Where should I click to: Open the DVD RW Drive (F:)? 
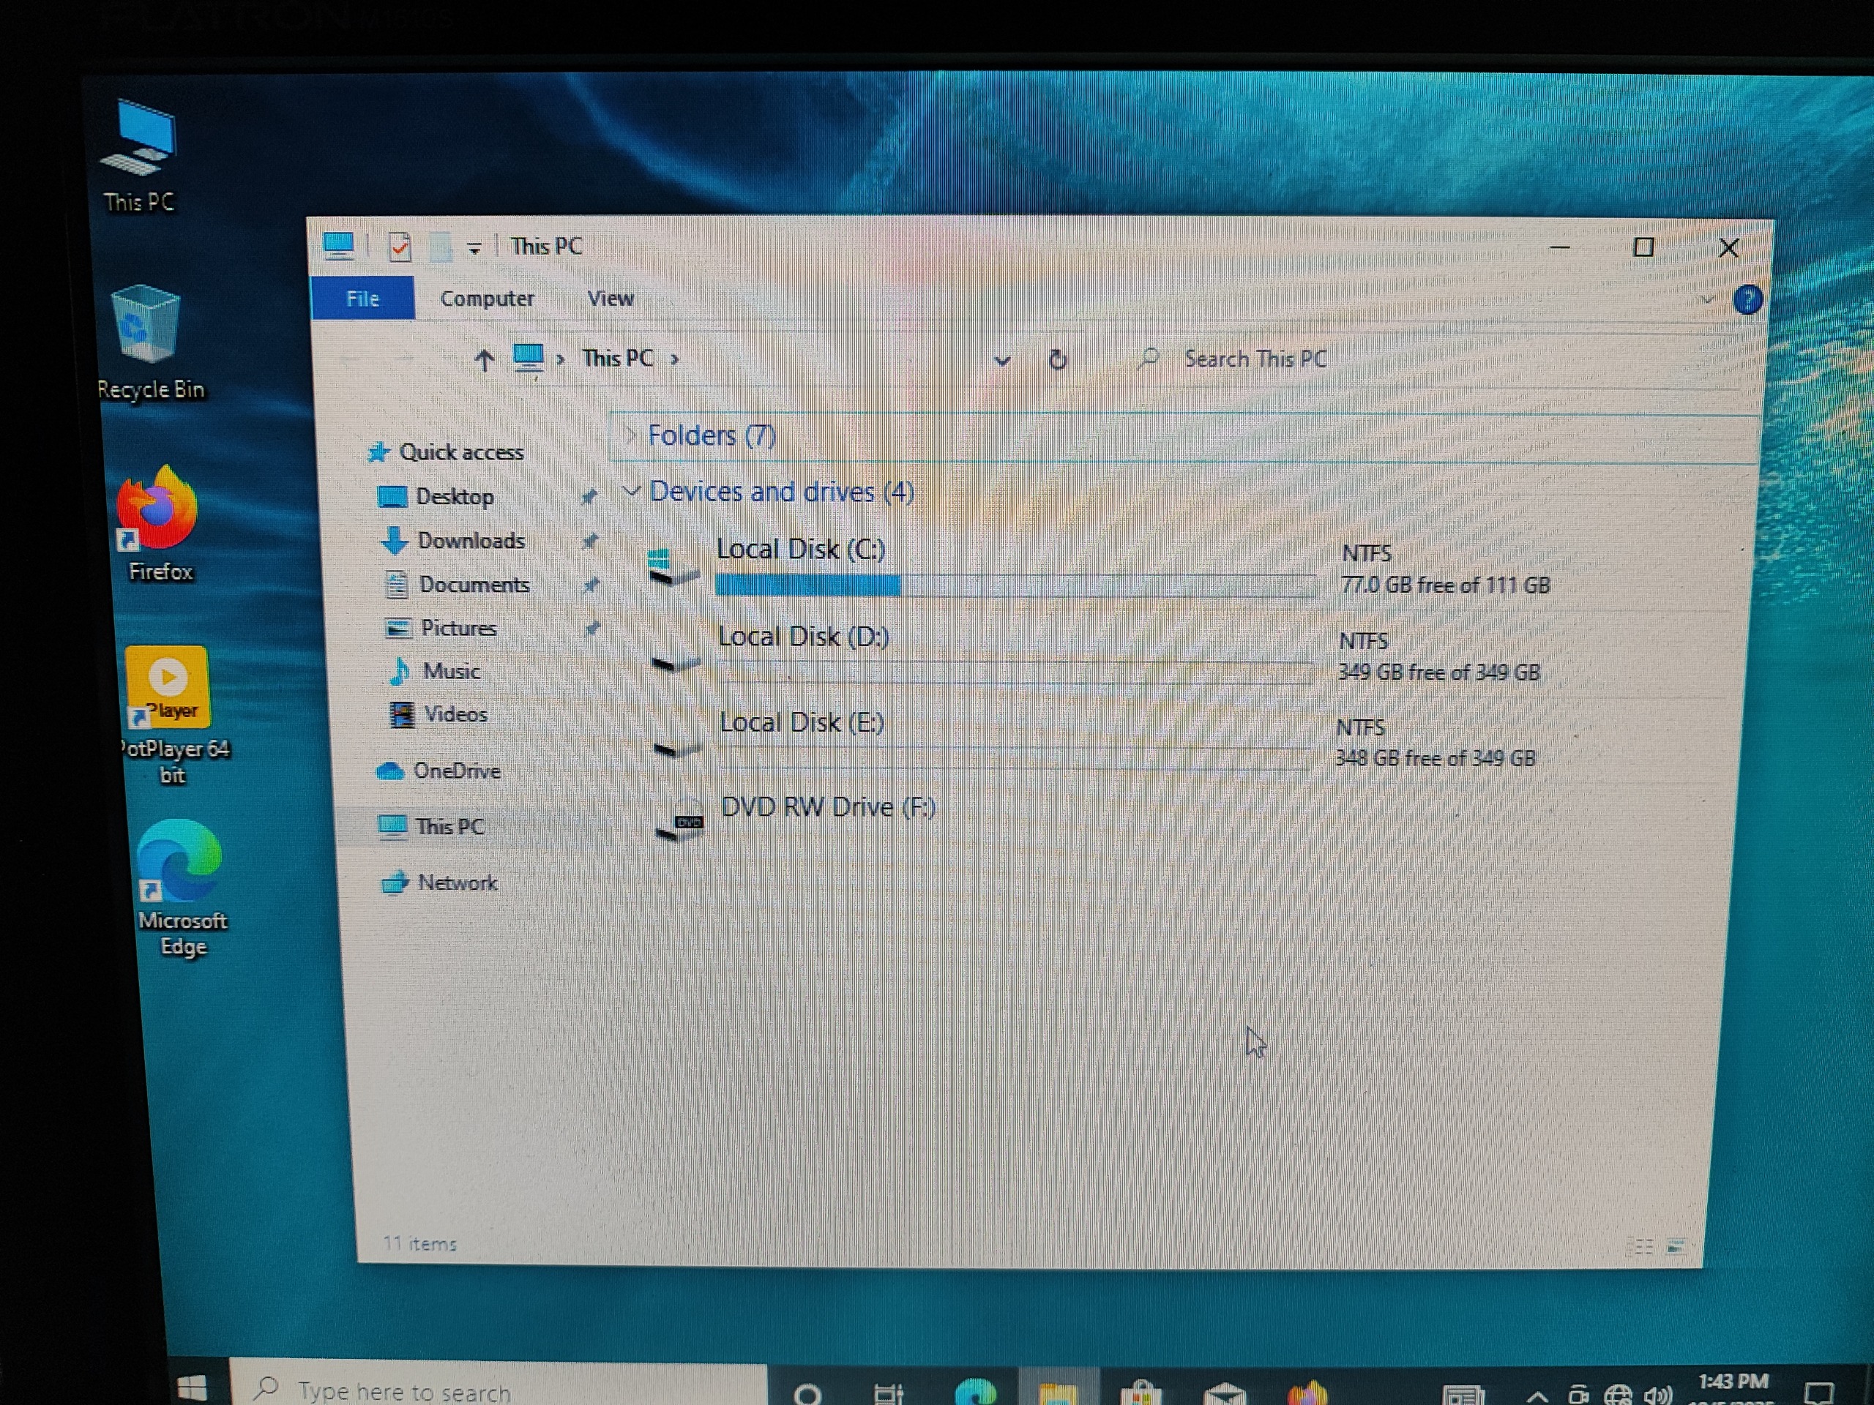(827, 808)
